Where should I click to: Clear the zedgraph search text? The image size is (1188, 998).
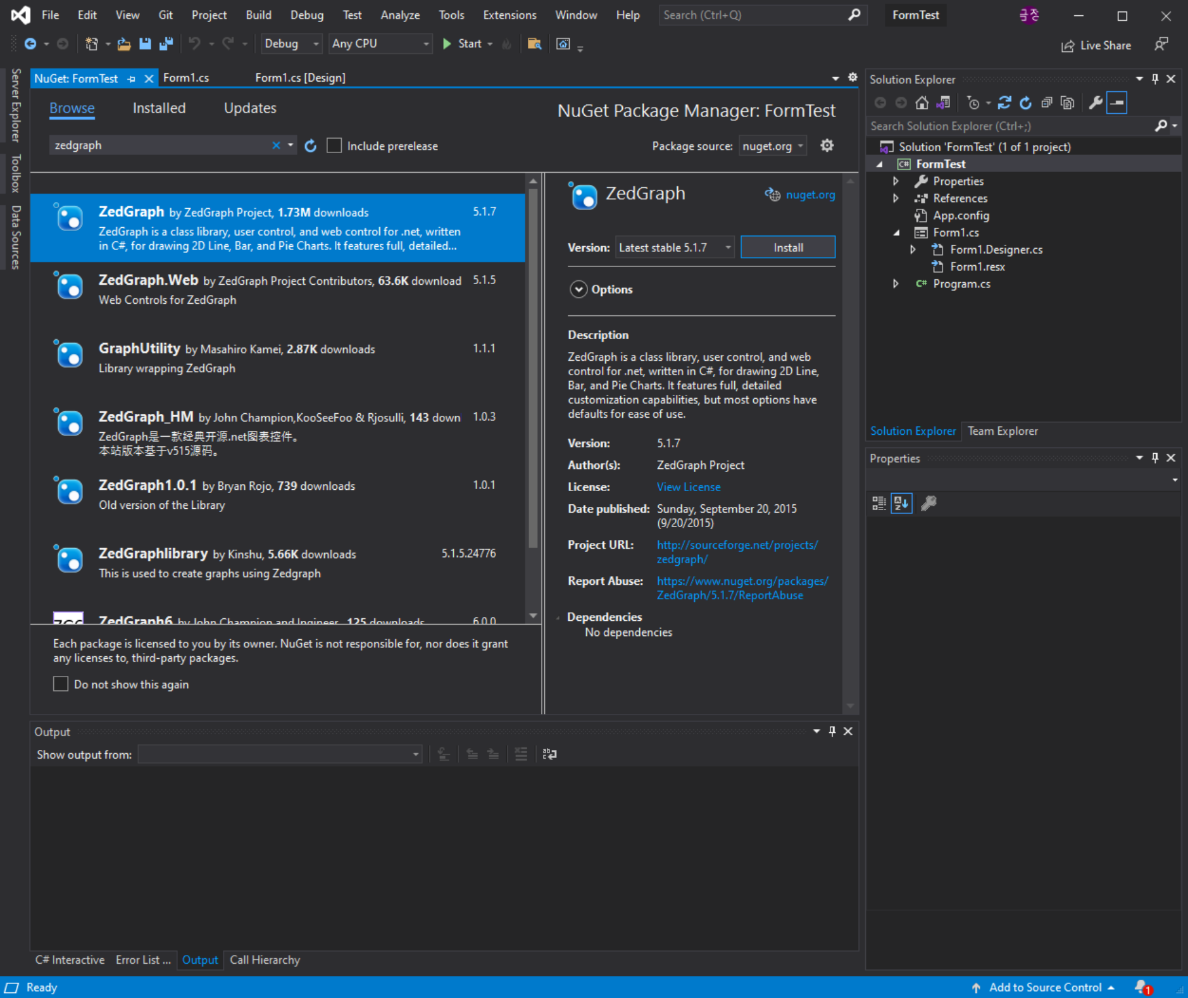pyautogui.click(x=276, y=146)
